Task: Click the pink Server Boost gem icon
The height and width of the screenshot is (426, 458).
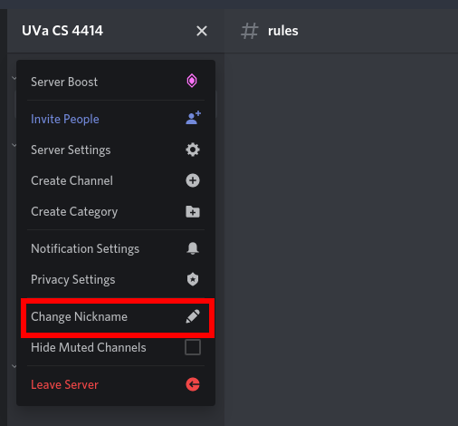Action: [x=192, y=81]
